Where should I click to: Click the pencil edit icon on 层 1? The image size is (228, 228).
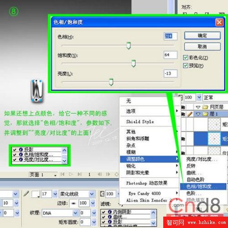coord(190,114)
